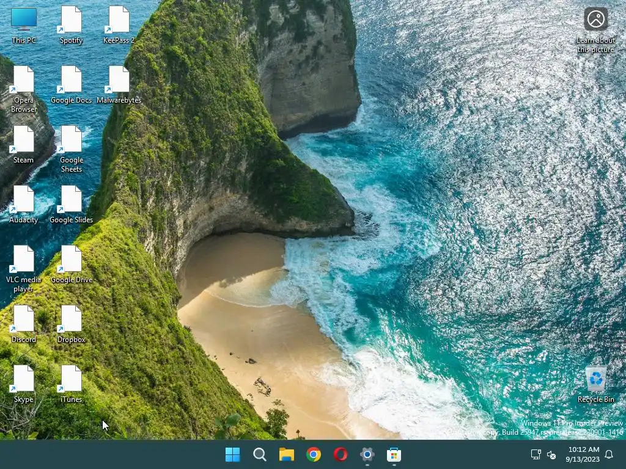
Task: Open taskbar Search
Action: point(259,454)
